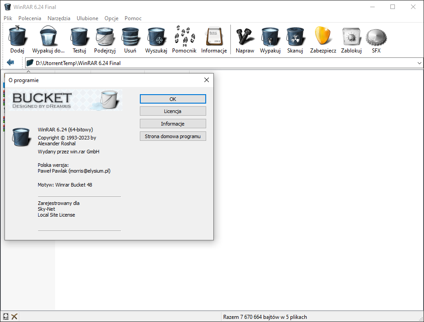The height and width of the screenshot is (322, 424).
Task: Launch the Pomocnik wizard icon
Action: point(184,36)
